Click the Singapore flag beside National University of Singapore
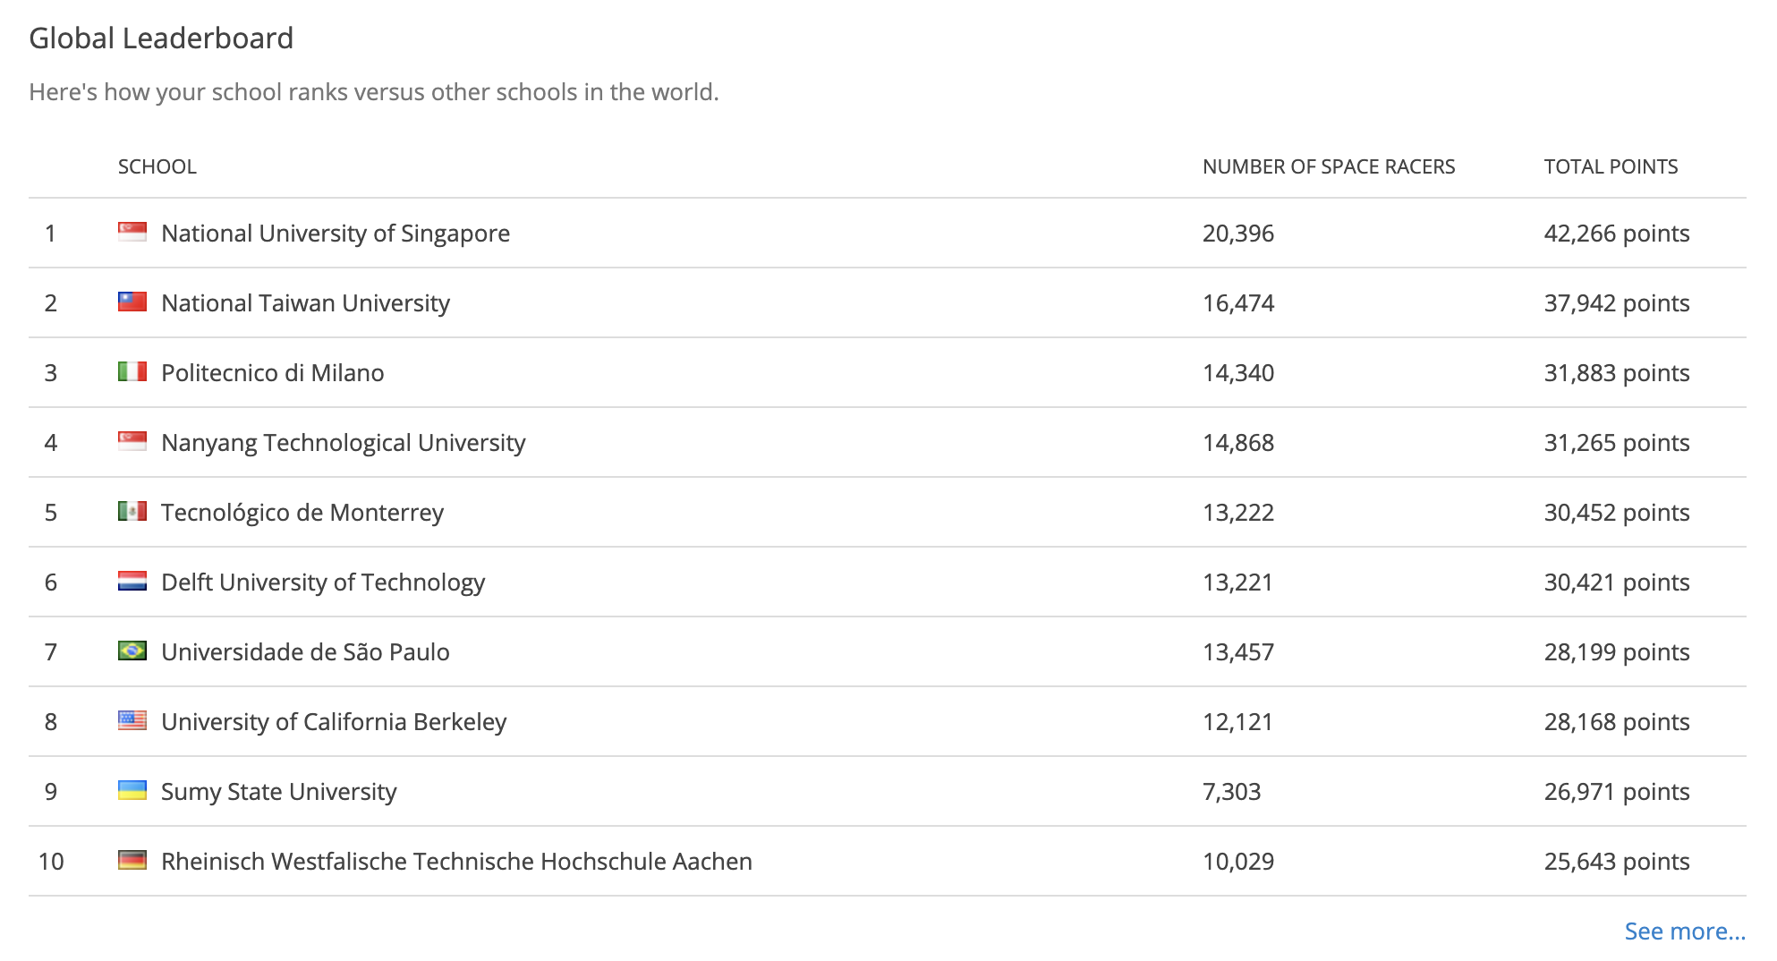This screenshot has width=1777, height=961. [132, 232]
